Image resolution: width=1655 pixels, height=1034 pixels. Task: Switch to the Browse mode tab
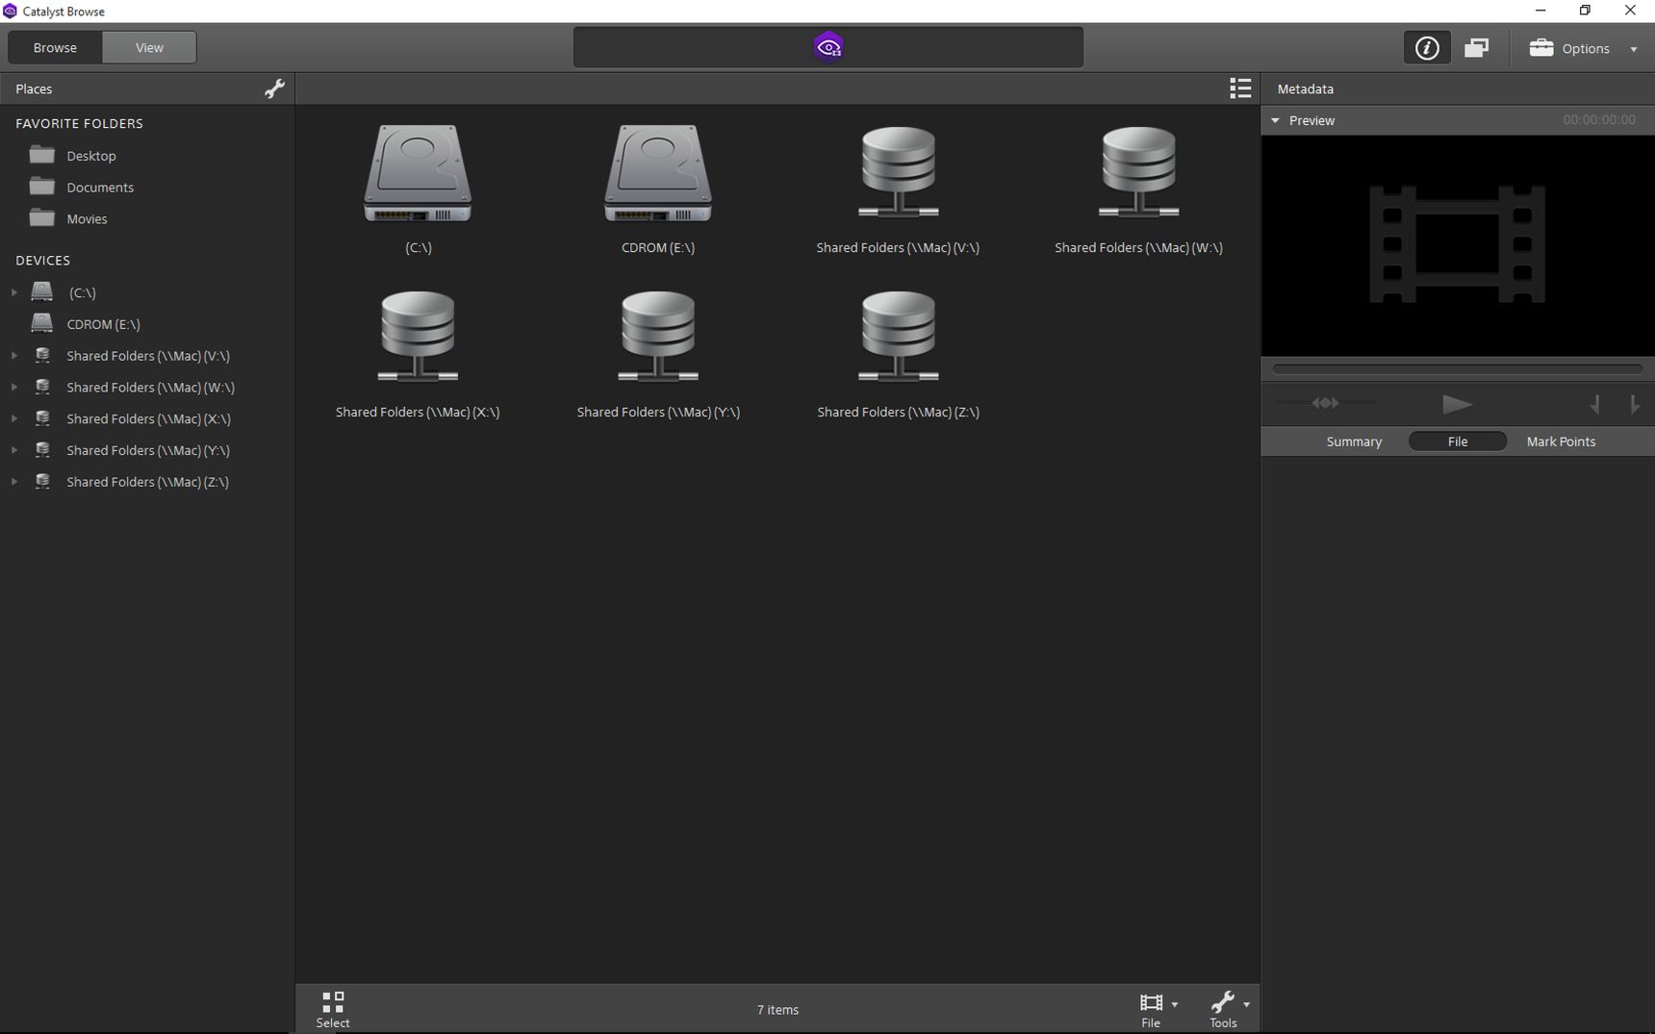(x=55, y=47)
